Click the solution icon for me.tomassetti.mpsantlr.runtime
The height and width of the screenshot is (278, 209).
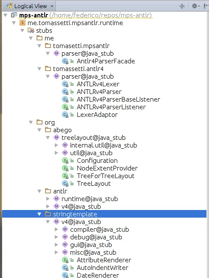point(23,23)
